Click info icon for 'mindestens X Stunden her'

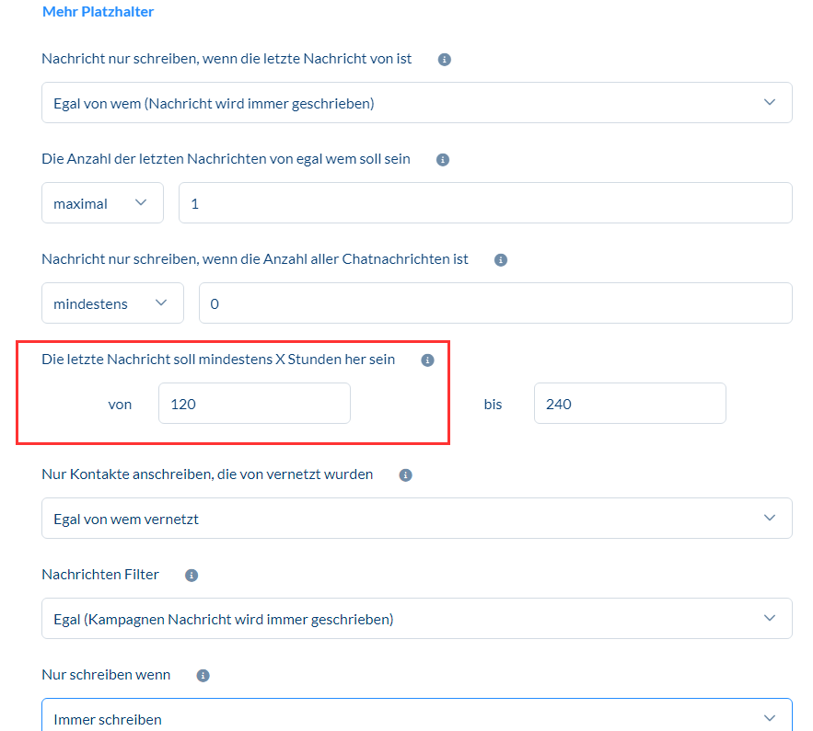coord(427,360)
